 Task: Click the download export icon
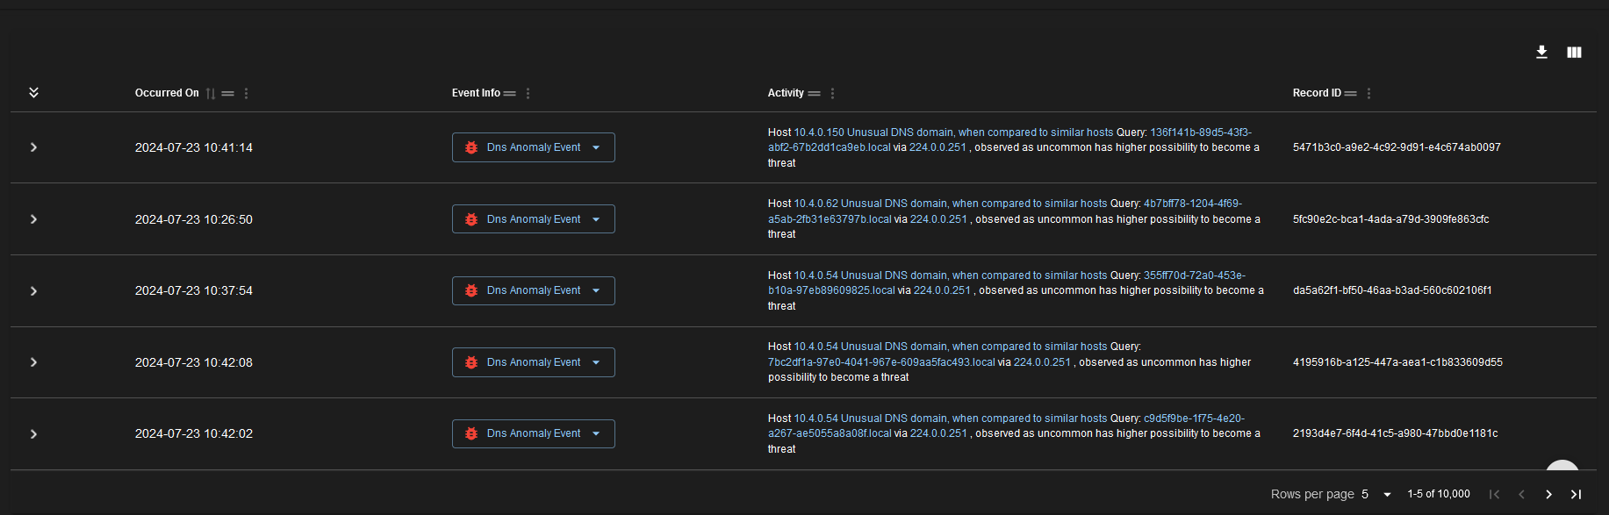point(1541,53)
